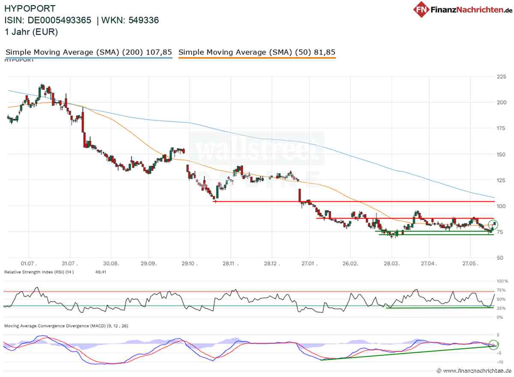This screenshot has height=377, width=514.
Task: Click the green rising MACD trendline
Action: (407, 353)
